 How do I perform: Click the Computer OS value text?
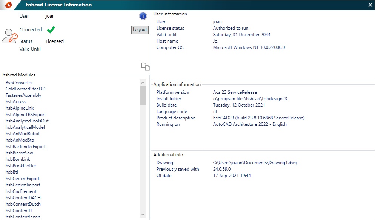pyautogui.click(x=249, y=47)
